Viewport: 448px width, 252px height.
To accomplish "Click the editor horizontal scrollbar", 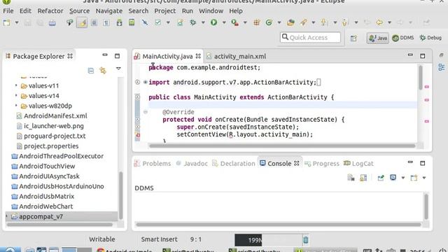I will coord(282,146).
